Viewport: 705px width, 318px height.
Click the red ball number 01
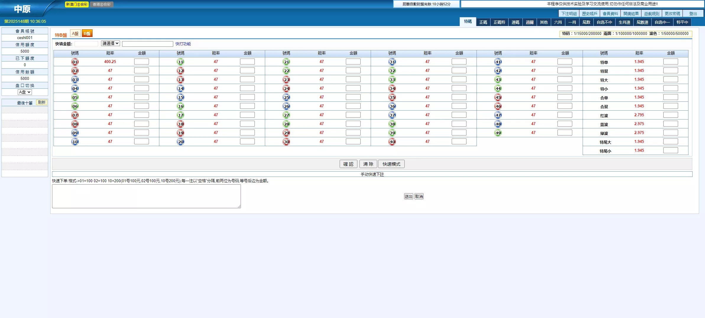[75, 62]
